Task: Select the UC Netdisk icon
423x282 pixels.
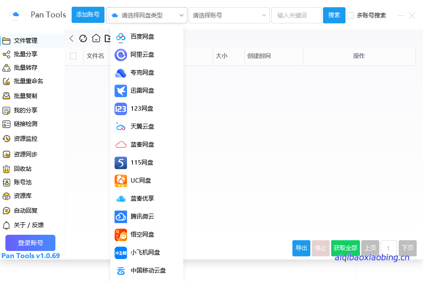Action: coord(121,181)
